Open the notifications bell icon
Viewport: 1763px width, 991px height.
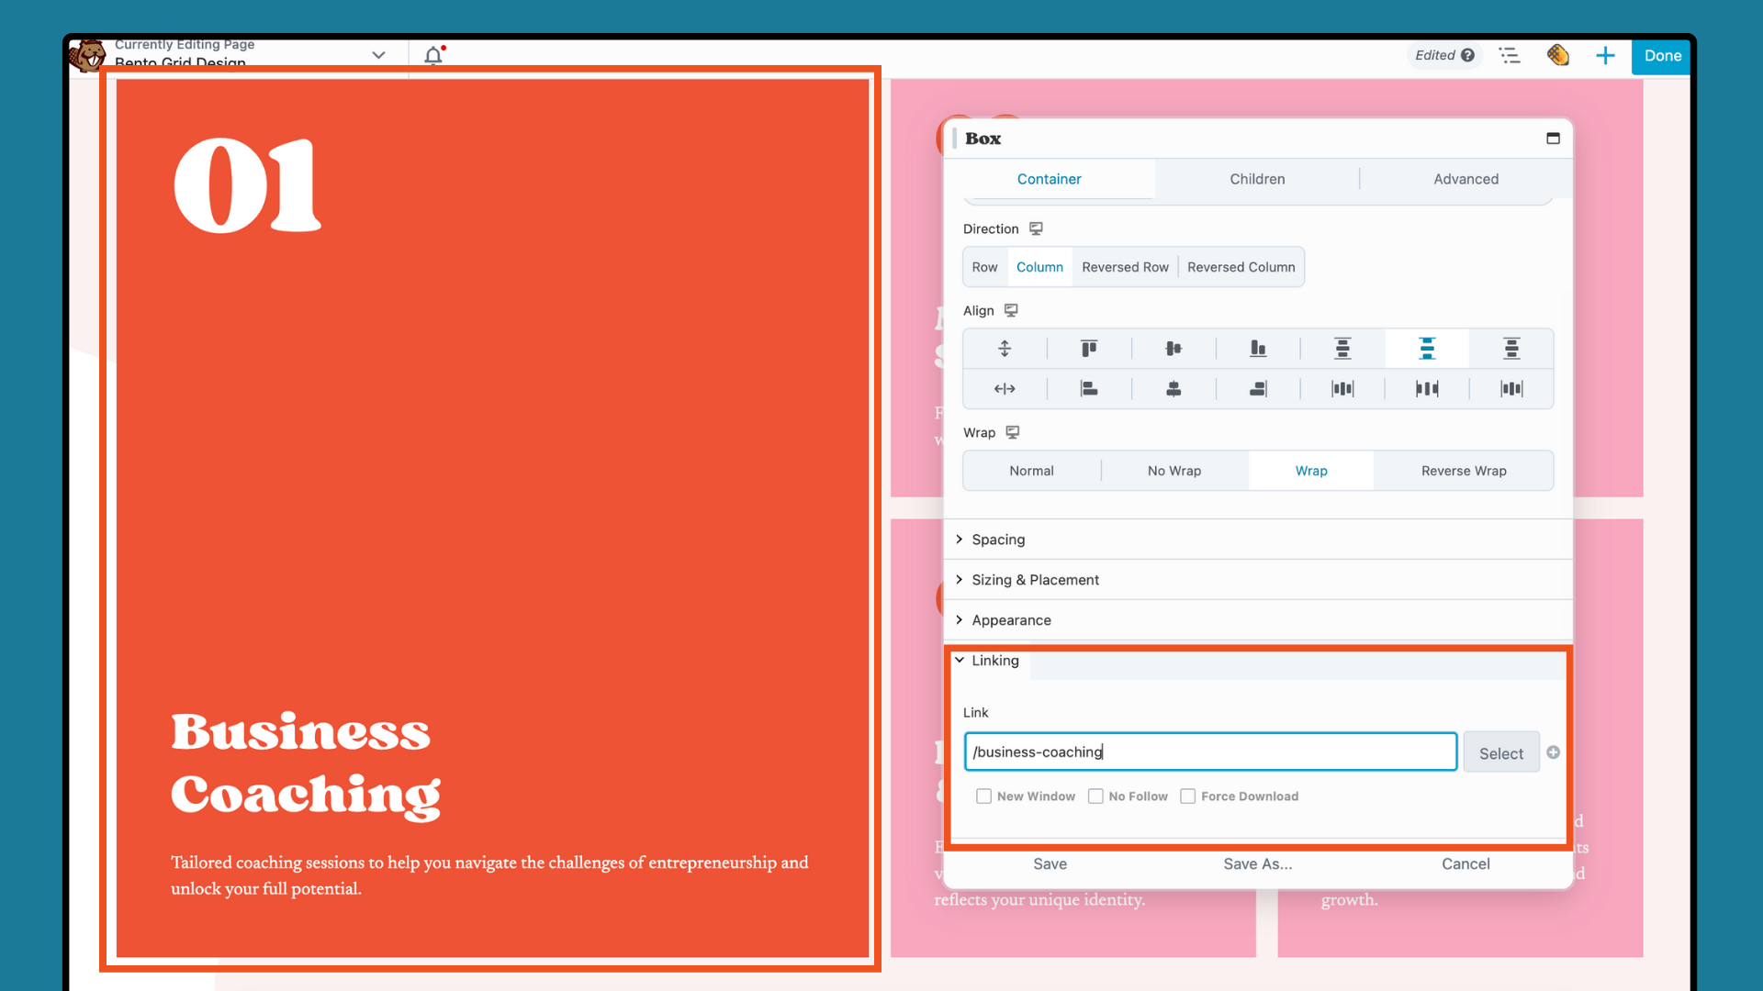pyautogui.click(x=433, y=55)
